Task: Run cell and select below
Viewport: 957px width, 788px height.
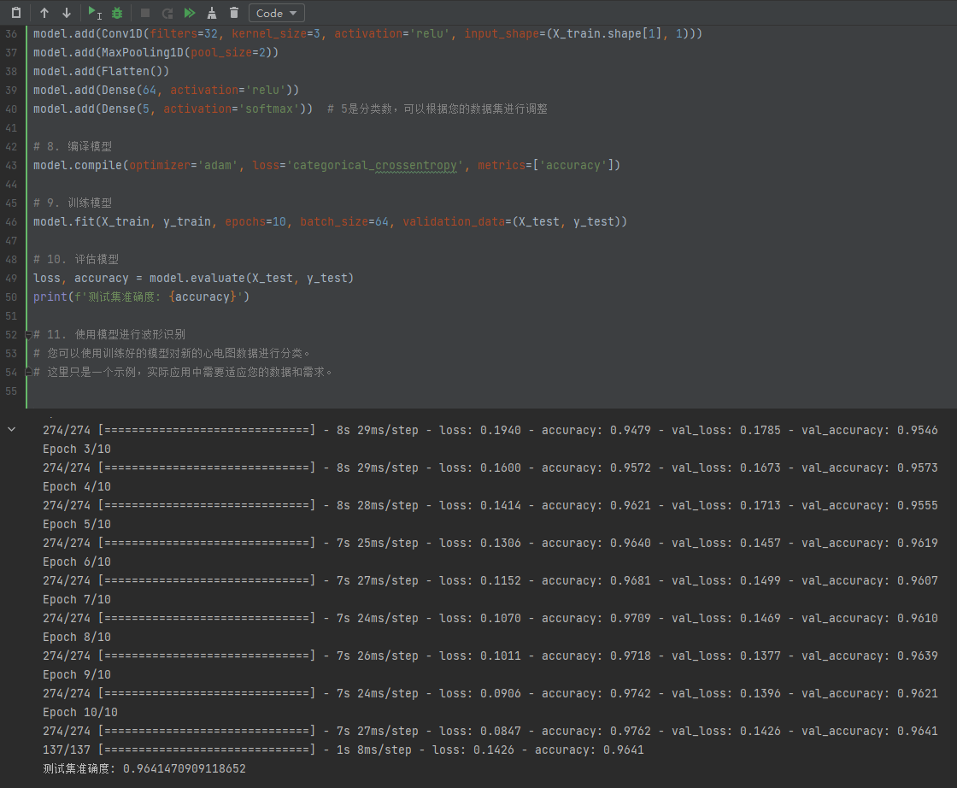Action: [95, 13]
